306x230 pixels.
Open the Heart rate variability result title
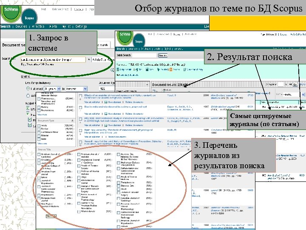click(x=119, y=131)
